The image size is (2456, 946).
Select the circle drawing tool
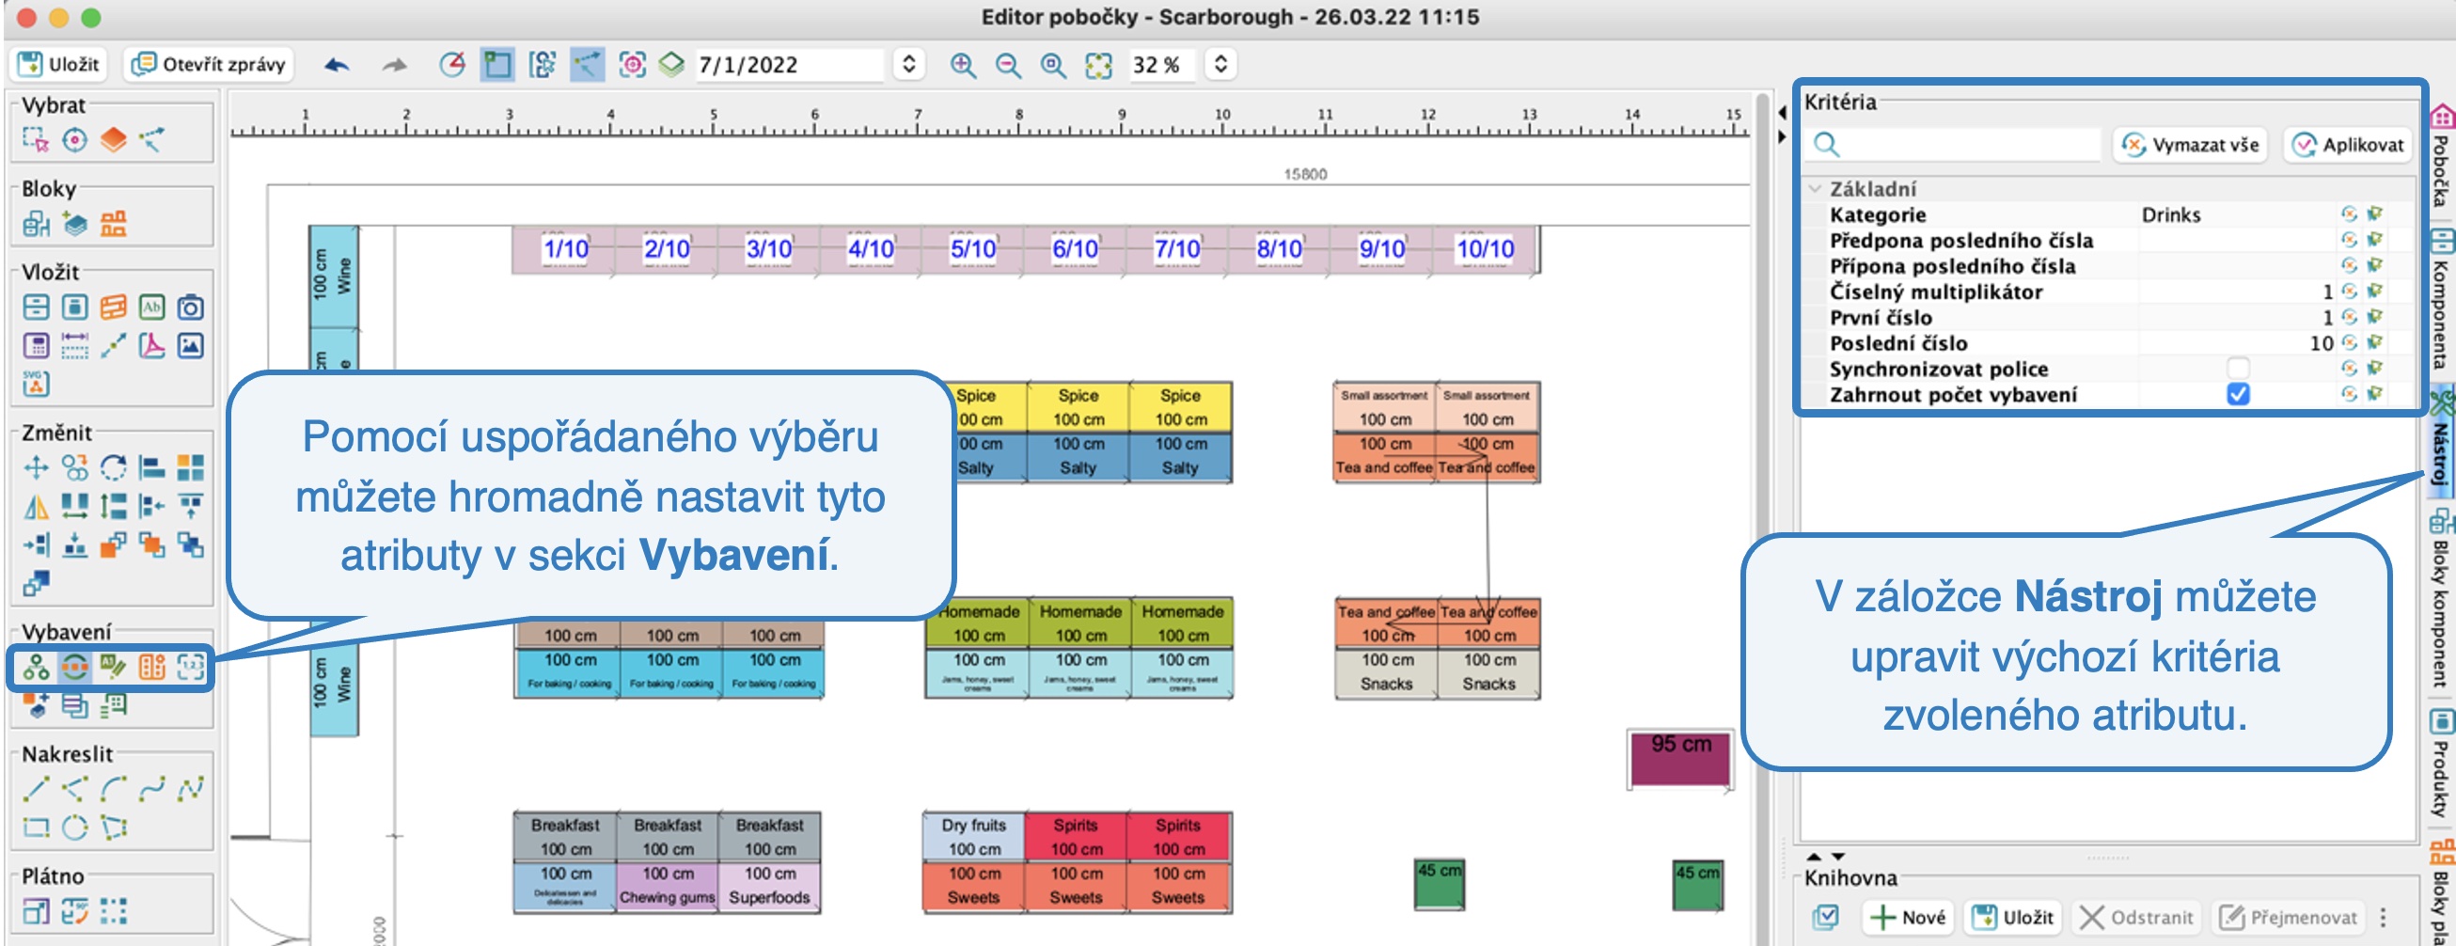[x=74, y=827]
